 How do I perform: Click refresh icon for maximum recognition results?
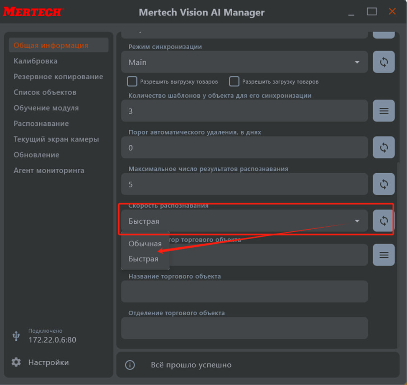coord(384,184)
